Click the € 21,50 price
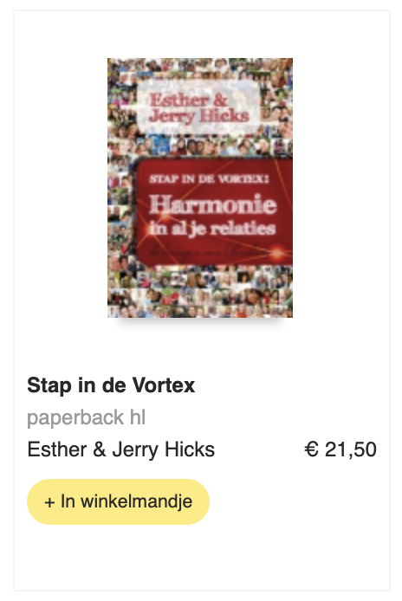The image size is (402, 601). click(340, 449)
